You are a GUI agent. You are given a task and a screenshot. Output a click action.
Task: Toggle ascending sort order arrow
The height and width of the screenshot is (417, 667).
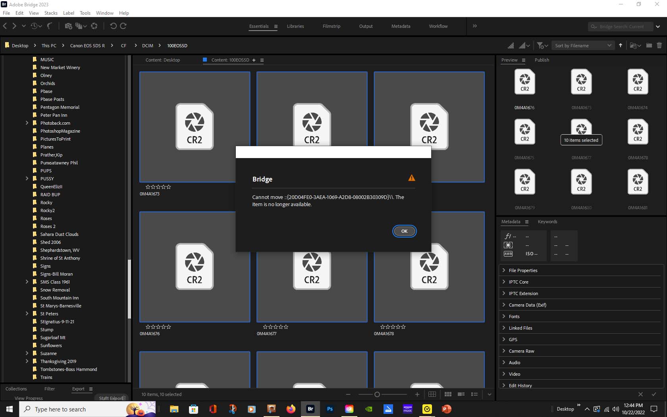620,45
